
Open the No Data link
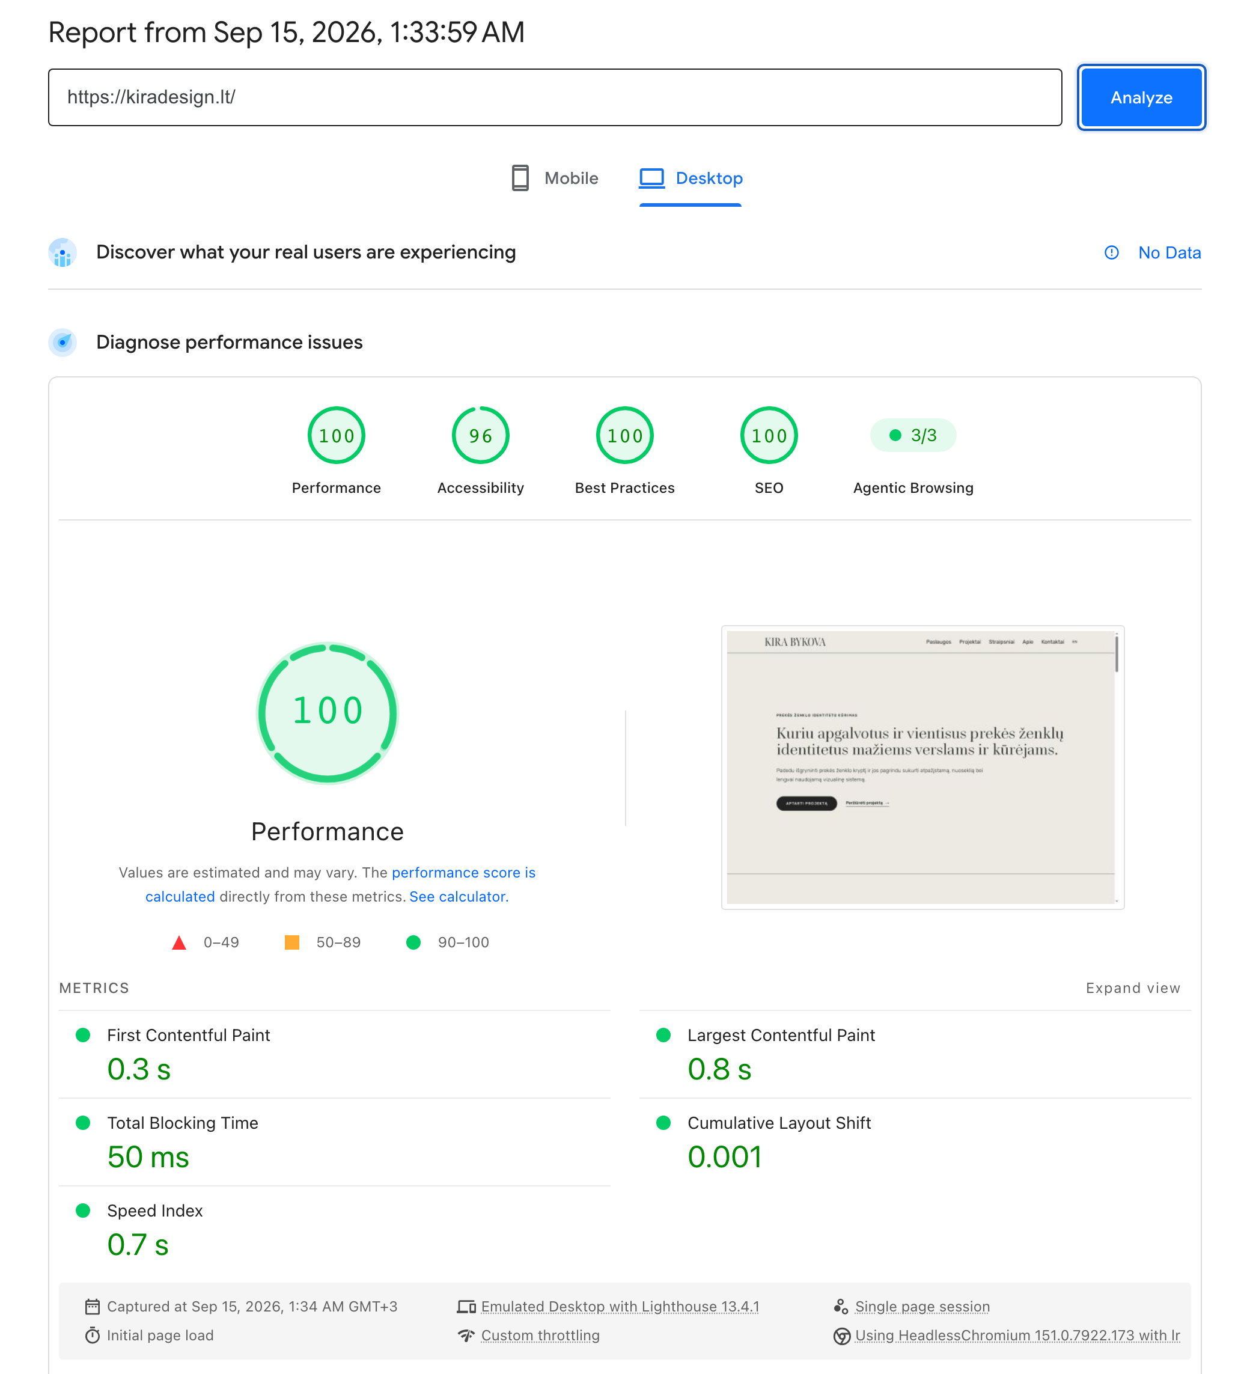pos(1169,253)
